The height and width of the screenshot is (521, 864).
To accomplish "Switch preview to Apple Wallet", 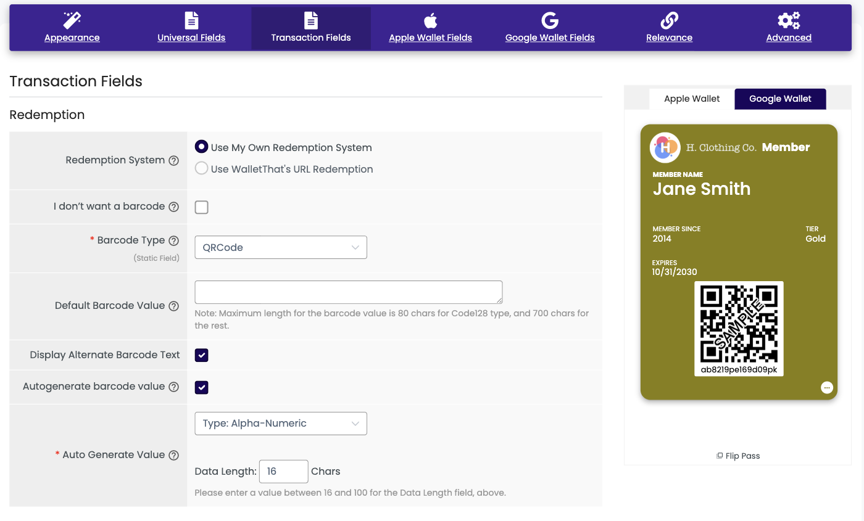I will pyautogui.click(x=692, y=99).
